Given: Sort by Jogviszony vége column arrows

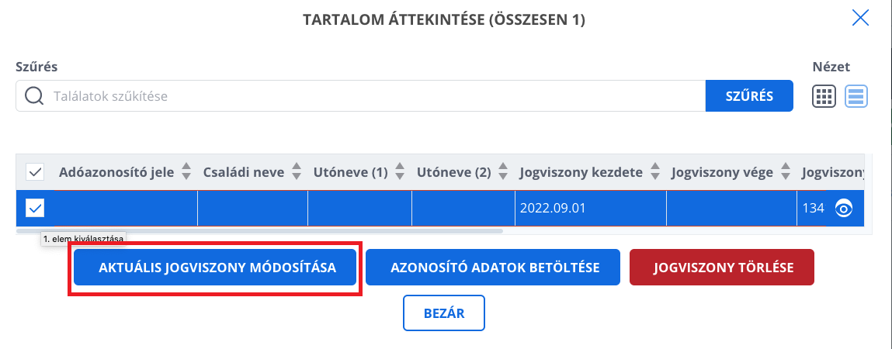Looking at the screenshot, I should [x=786, y=171].
